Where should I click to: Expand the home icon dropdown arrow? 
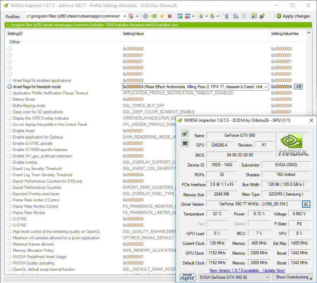137,16
